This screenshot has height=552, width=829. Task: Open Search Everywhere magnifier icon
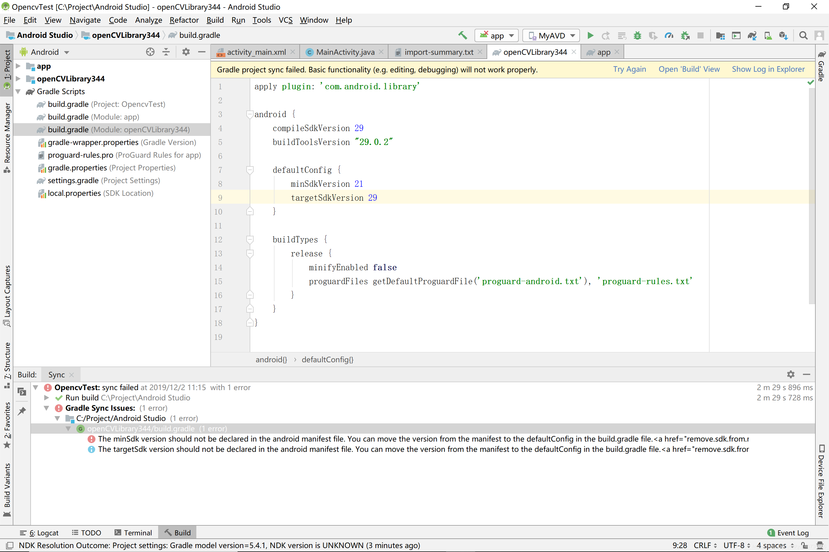tap(803, 35)
